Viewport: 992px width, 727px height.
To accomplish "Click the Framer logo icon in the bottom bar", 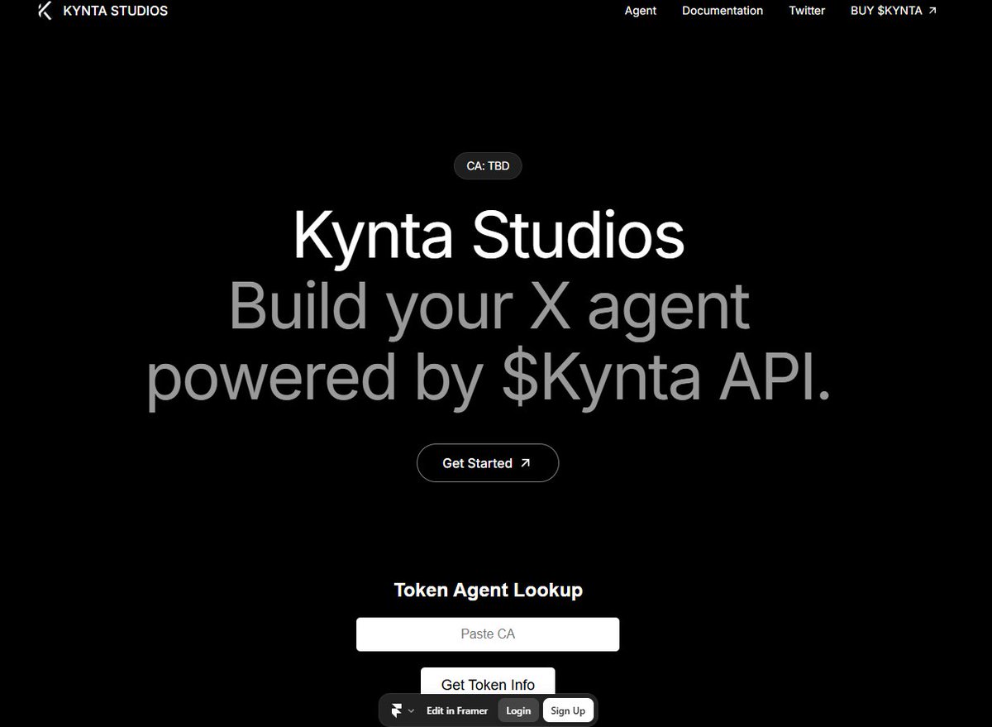I will pos(398,710).
